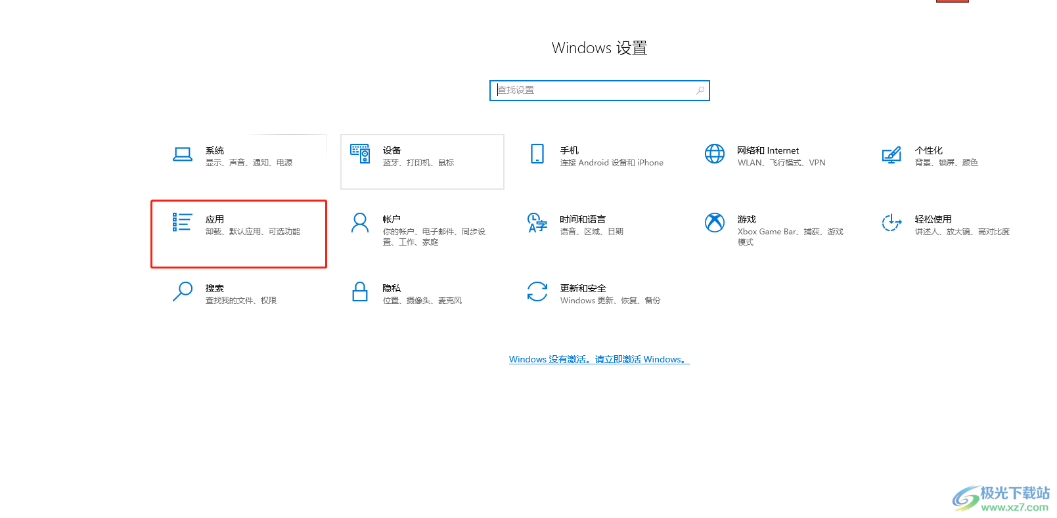
Task: Click the Time & Language icon
Action: click(x=537, y=223)
